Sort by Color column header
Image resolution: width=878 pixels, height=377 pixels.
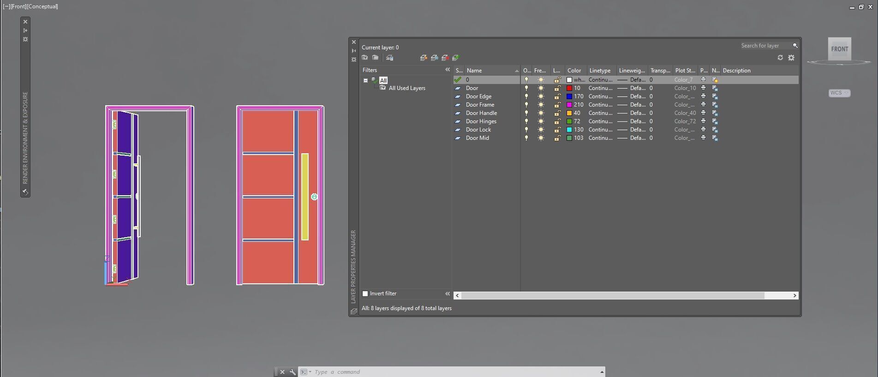[576, 71]
